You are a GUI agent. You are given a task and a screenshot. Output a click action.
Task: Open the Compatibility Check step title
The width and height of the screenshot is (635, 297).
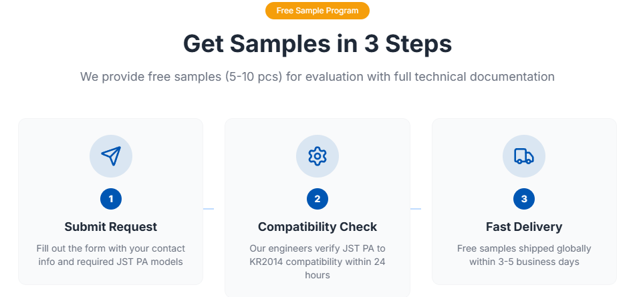(x=317, y=227)
